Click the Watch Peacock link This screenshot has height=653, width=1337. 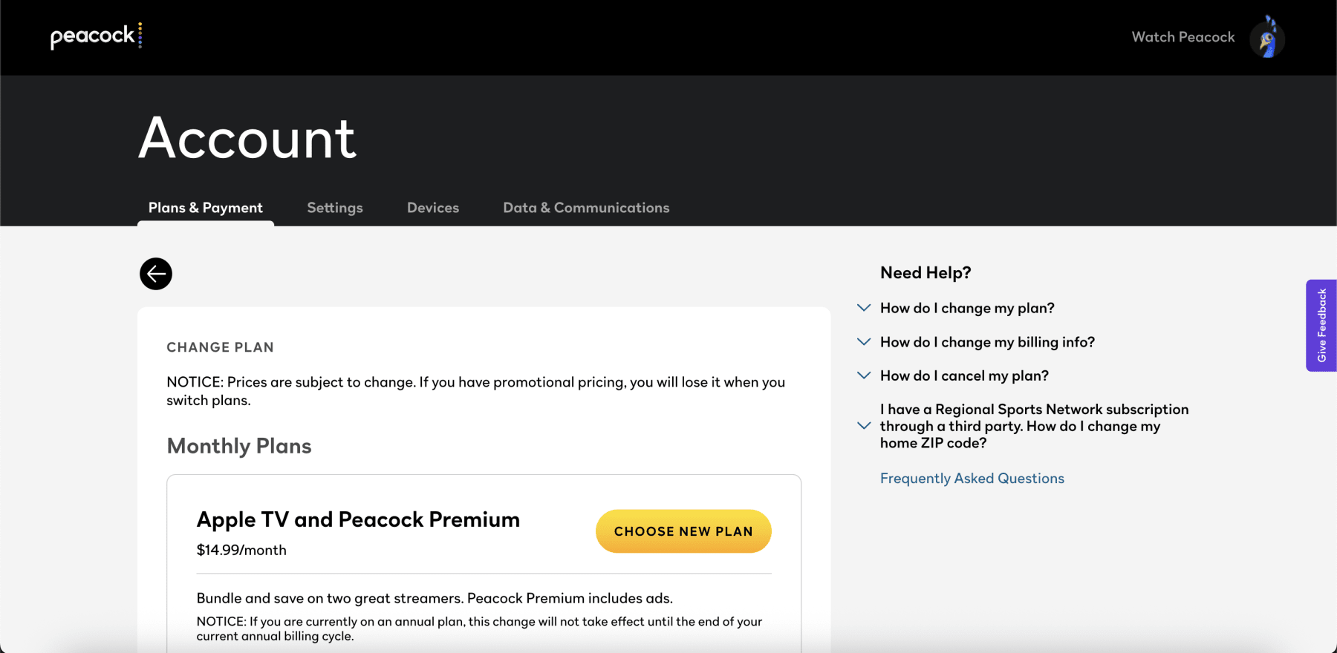coord(1183,37)
